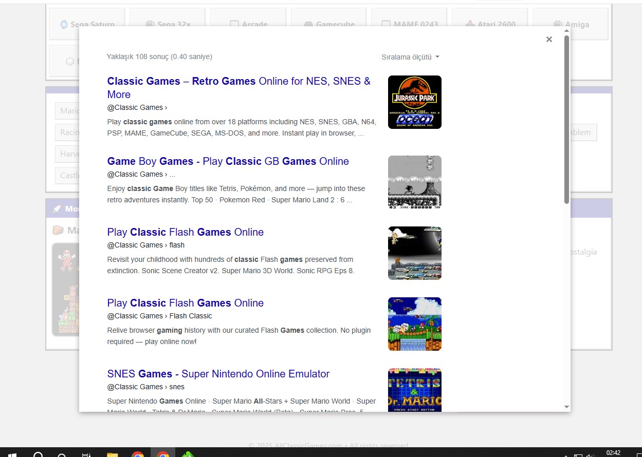Open the Game Boy Games result link
The width and height of the screenshot is (642, 457).
[228, 161]
